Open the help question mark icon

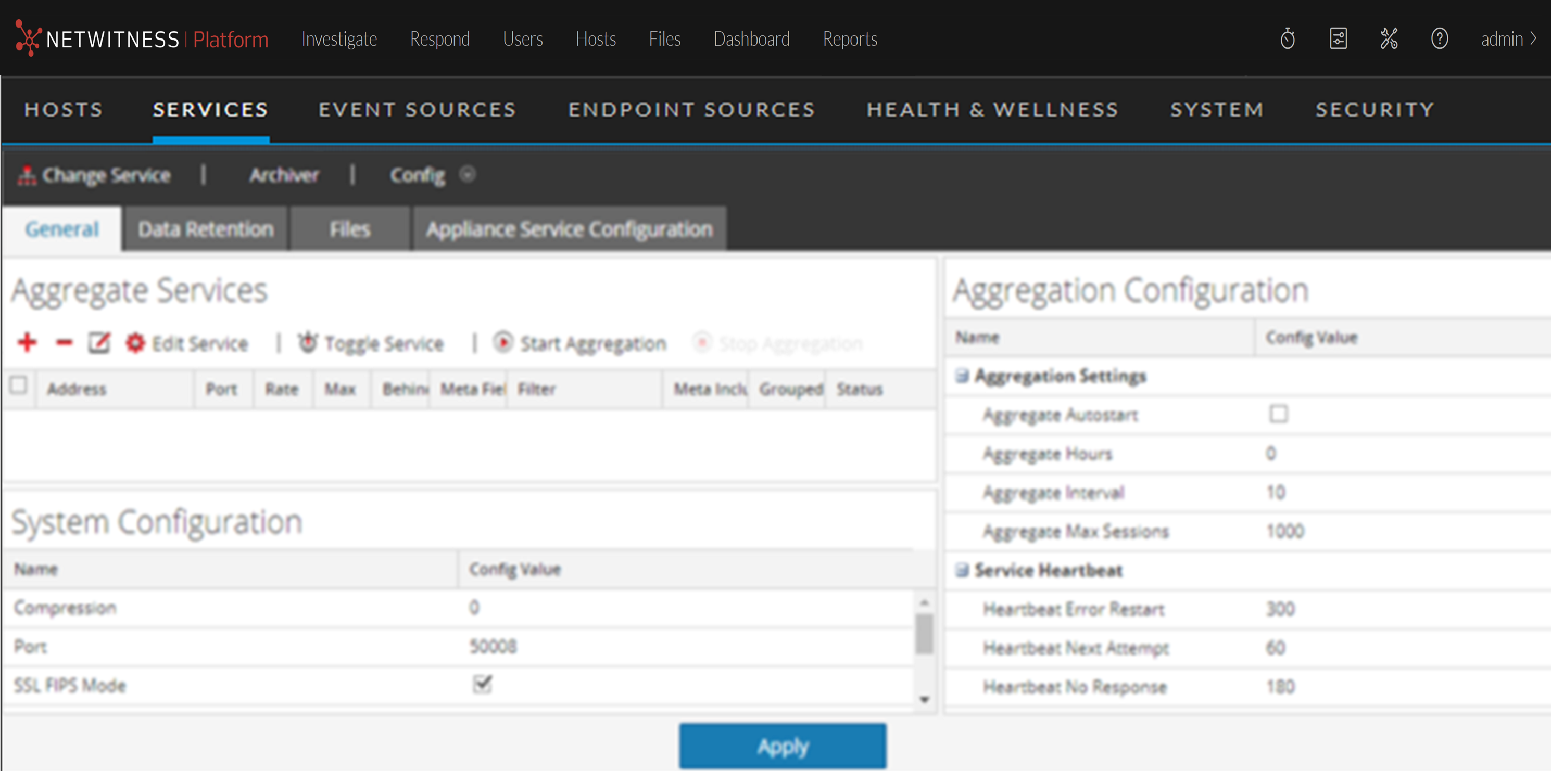(x=1439, y=39)
